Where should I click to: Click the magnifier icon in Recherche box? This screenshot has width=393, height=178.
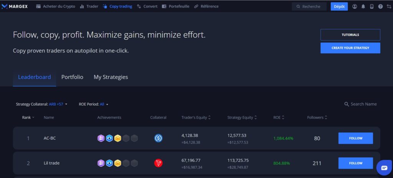click(298, 7)
